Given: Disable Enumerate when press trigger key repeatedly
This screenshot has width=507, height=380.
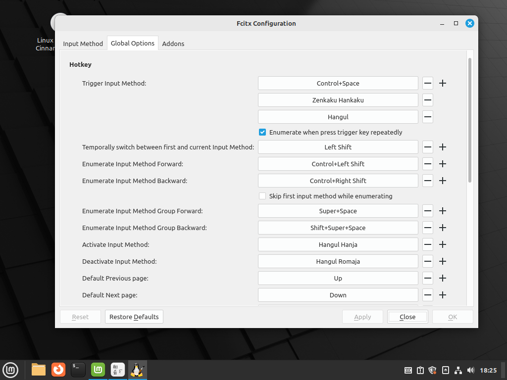Looking at the screenshot, I should (262, 132).
